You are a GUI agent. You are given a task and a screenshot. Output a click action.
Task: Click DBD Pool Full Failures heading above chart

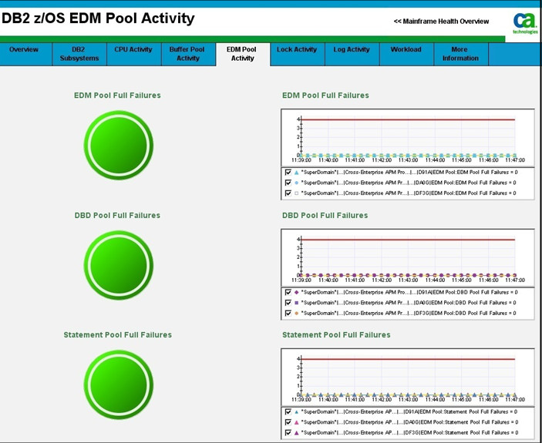click(x=325, y=216)
